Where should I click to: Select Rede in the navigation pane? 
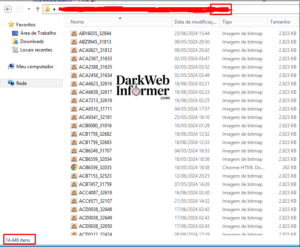coord(22,83)
